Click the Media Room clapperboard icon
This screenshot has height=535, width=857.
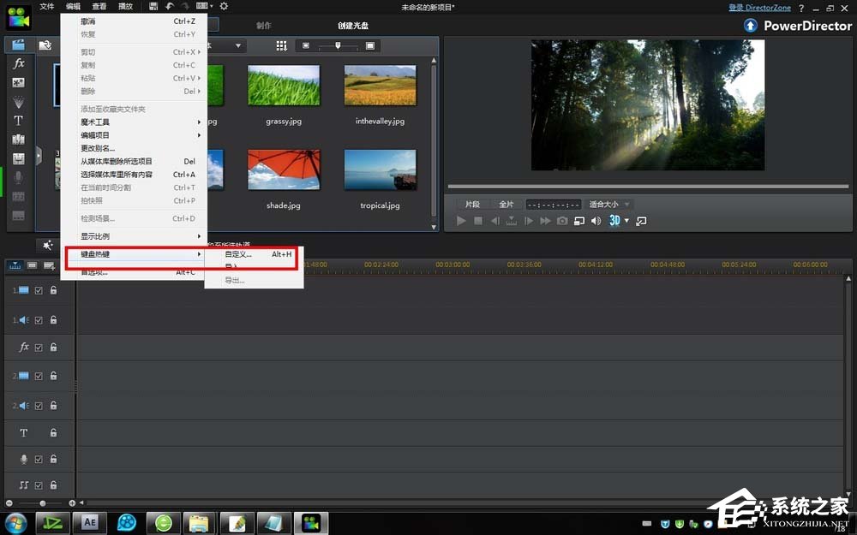coord(18,45)
